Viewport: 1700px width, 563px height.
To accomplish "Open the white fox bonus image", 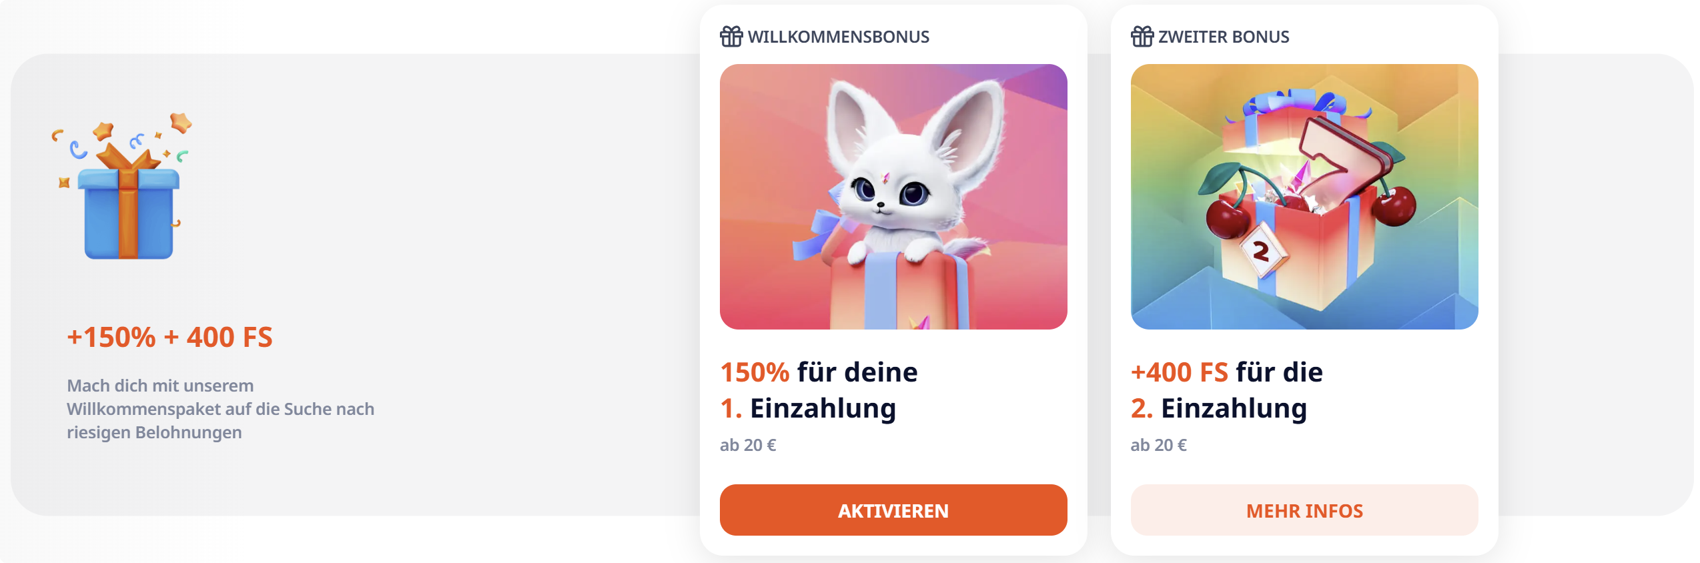I will (893, 197).
